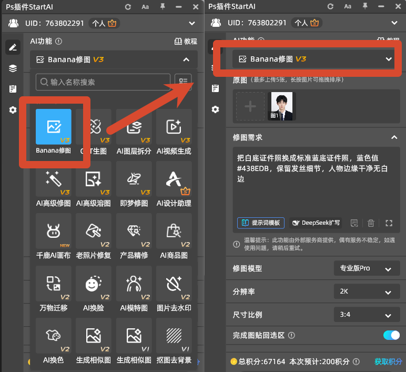Click the 输入名称搜索 search field

103,82
